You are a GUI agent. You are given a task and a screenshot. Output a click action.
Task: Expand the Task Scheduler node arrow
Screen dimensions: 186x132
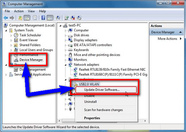[11, 35]
